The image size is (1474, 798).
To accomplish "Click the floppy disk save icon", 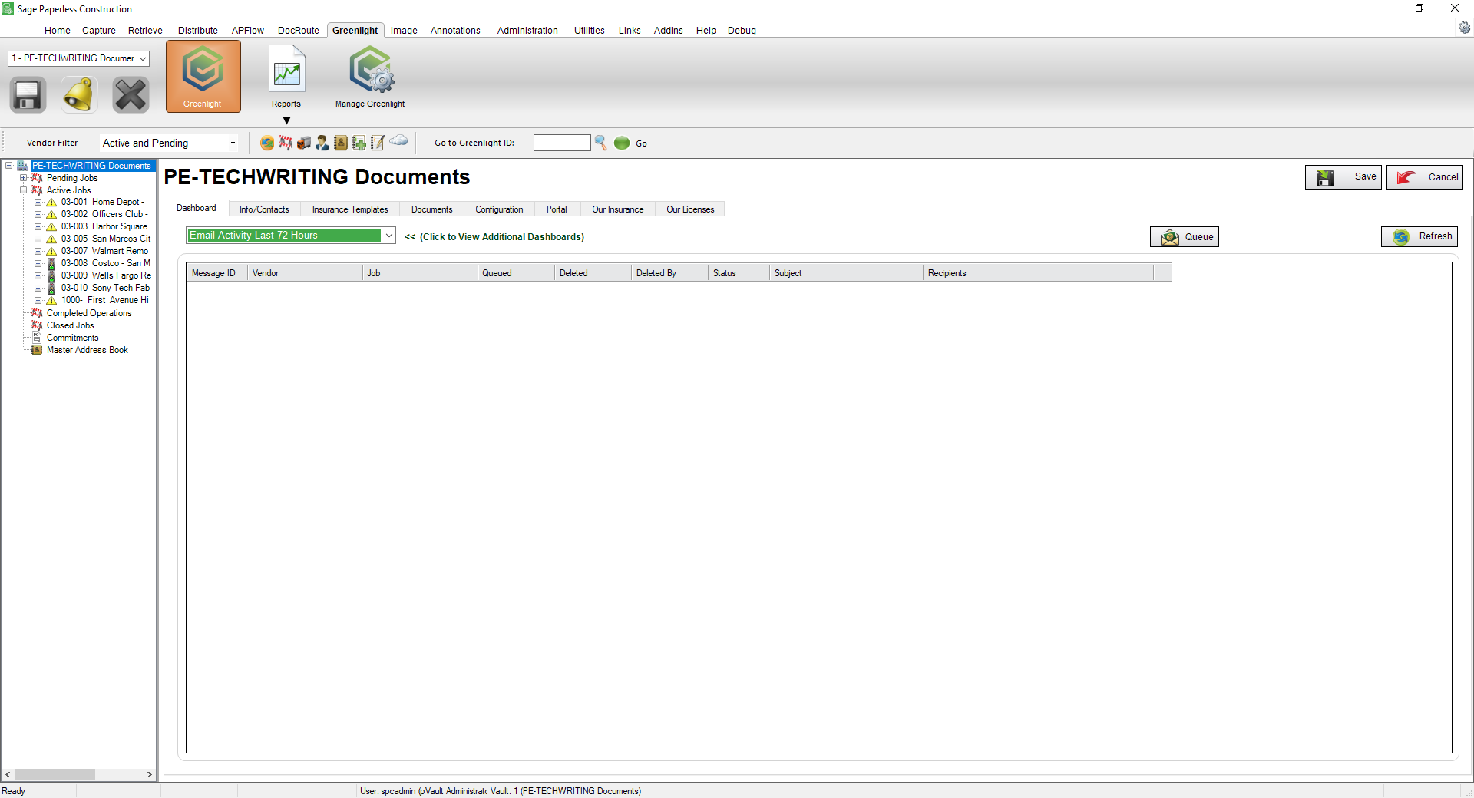I will pyautogui.click(x=28, y=95).
